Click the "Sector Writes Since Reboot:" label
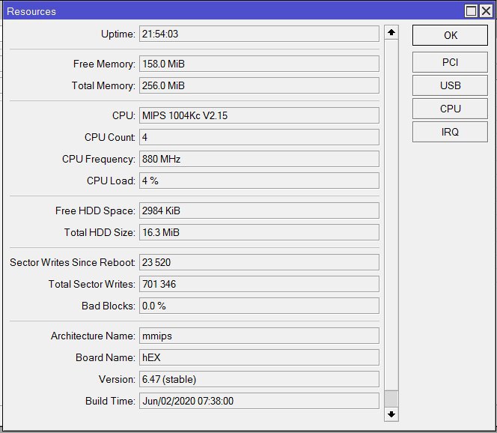 [x=73, y=262]
